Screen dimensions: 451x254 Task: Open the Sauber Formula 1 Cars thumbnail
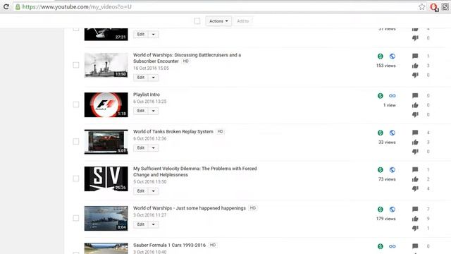tap(106, 248)
